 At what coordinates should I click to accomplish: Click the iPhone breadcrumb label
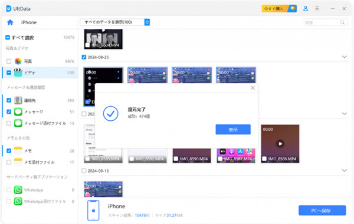[x=29, y=22]
